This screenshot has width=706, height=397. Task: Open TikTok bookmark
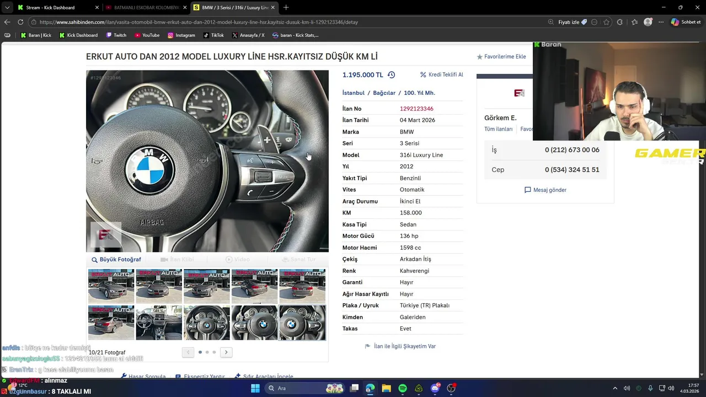[213, 35]
